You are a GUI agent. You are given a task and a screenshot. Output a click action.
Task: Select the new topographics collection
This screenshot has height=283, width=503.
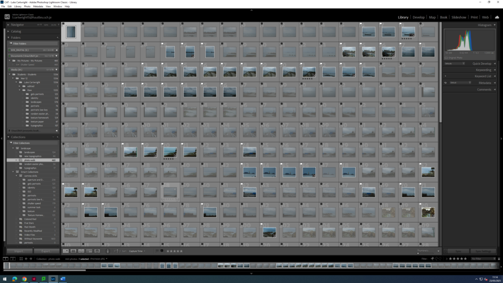point(33,156)
